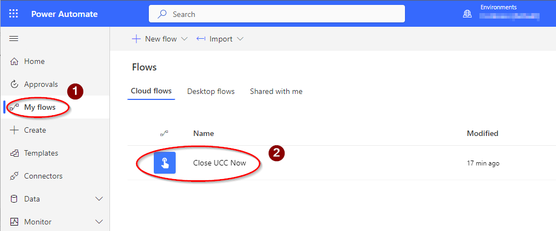Click the Close UCC Now flow icon
Image resolution: width=556 pixels, height=231 pixels.
(x=165, y=163)
